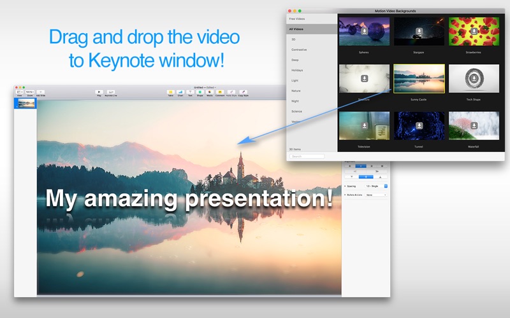510x318 pixels.
Task: Toggle left text alignment button
Action: tap(350, 166)
